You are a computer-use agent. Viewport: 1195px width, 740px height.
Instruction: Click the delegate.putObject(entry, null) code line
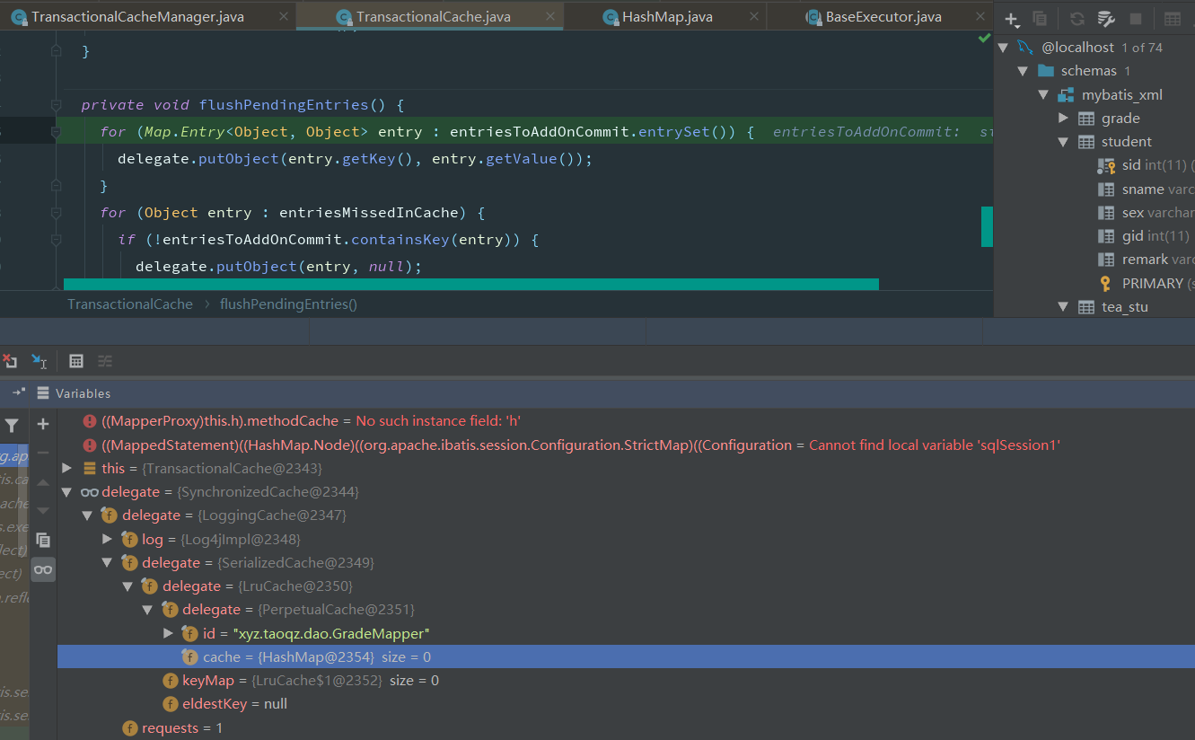[278, 267]
